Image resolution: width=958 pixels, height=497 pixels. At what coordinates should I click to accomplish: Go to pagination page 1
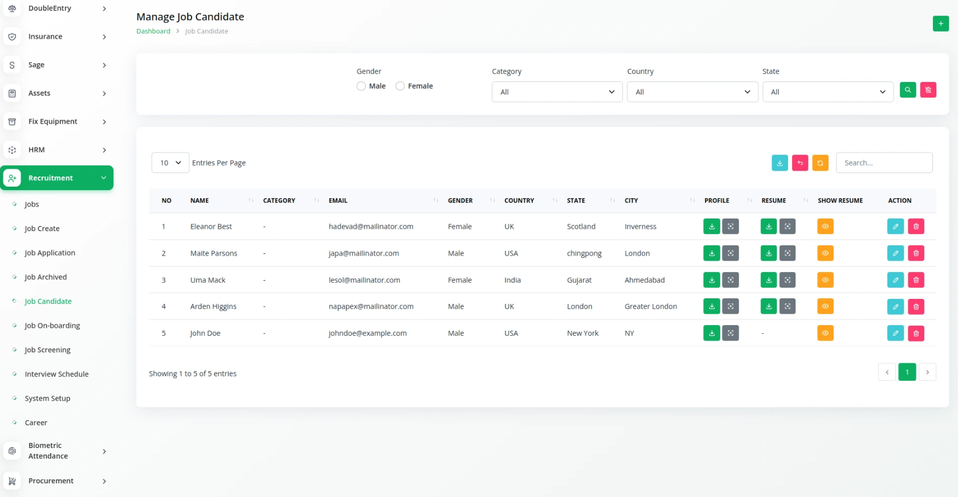click(907, 372)
